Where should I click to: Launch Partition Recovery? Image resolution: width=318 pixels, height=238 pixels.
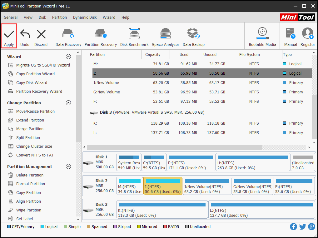(x=101, y=36)
